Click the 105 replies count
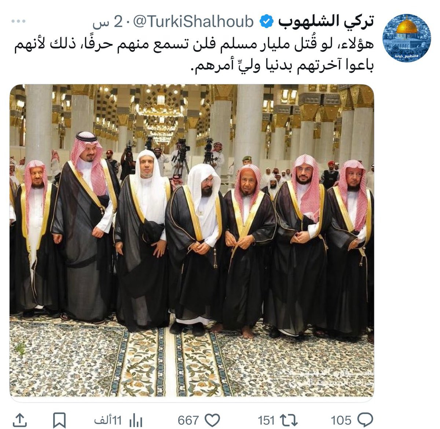The height and width of the screenshot is (429, 440). coord(341,420)
